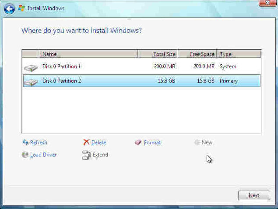Open the Load Driver link
This screenshot has width=278, height=209.
coord(43,155)
